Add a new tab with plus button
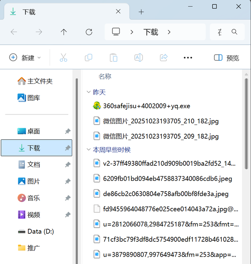Screen dimensions: 251x264 (141, 12)
